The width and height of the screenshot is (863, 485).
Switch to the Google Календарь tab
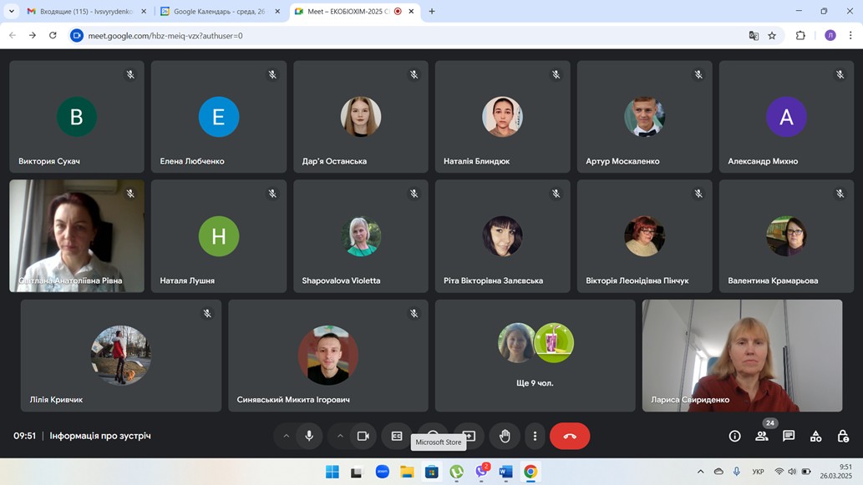click(x=217, y=12)
